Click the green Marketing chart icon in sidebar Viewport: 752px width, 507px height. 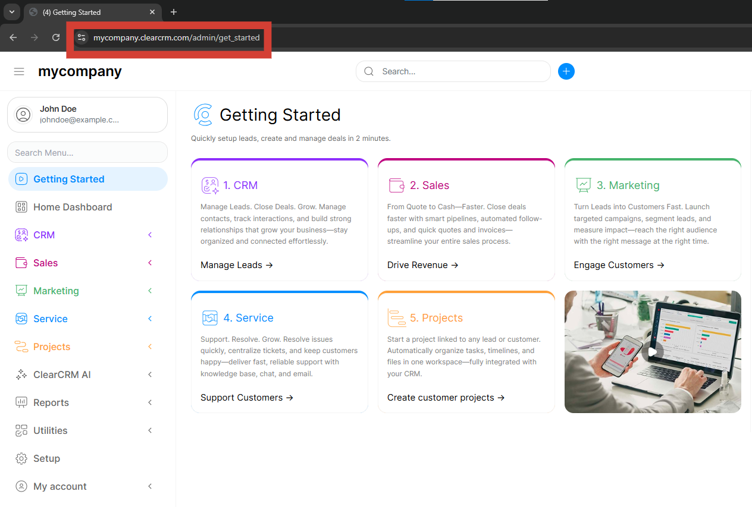pos(21,291)
